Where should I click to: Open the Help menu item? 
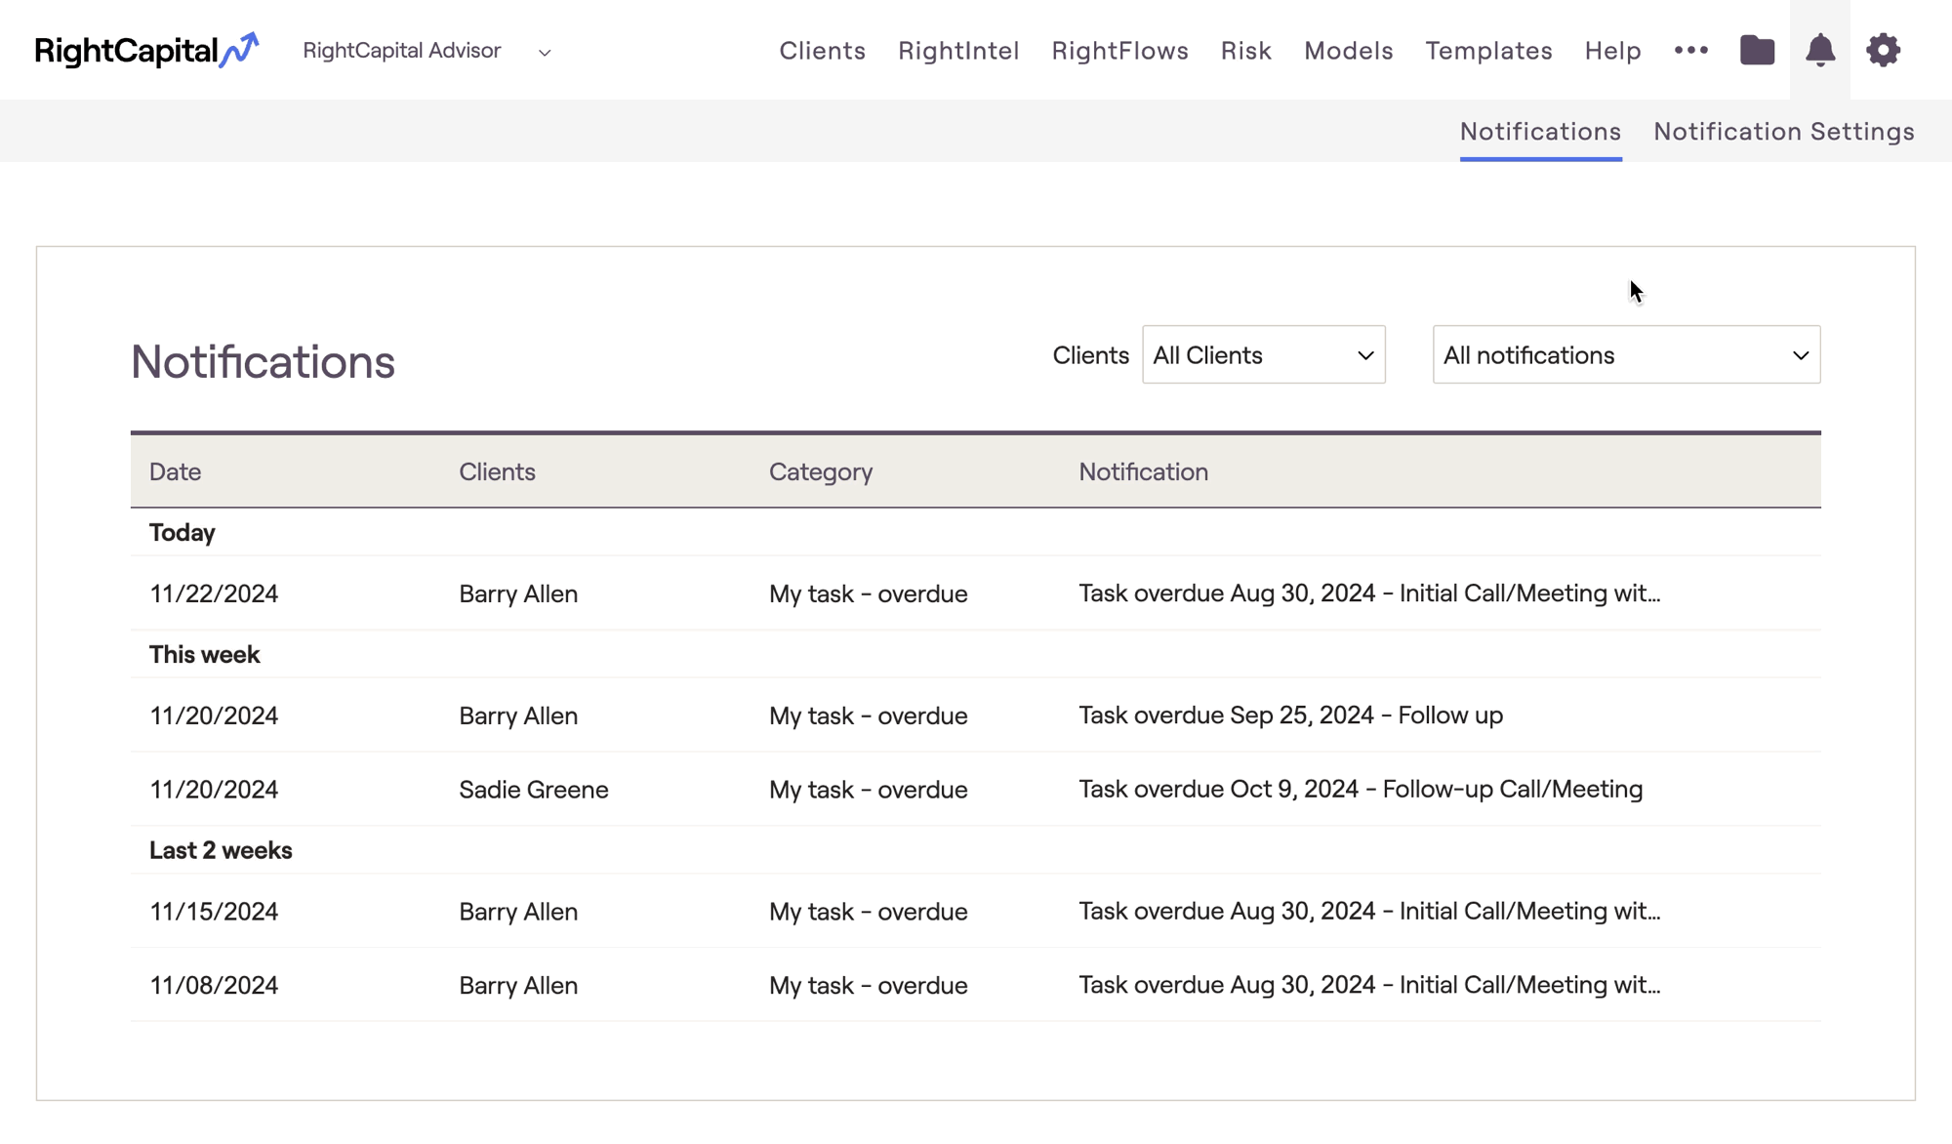[1612, 51]
